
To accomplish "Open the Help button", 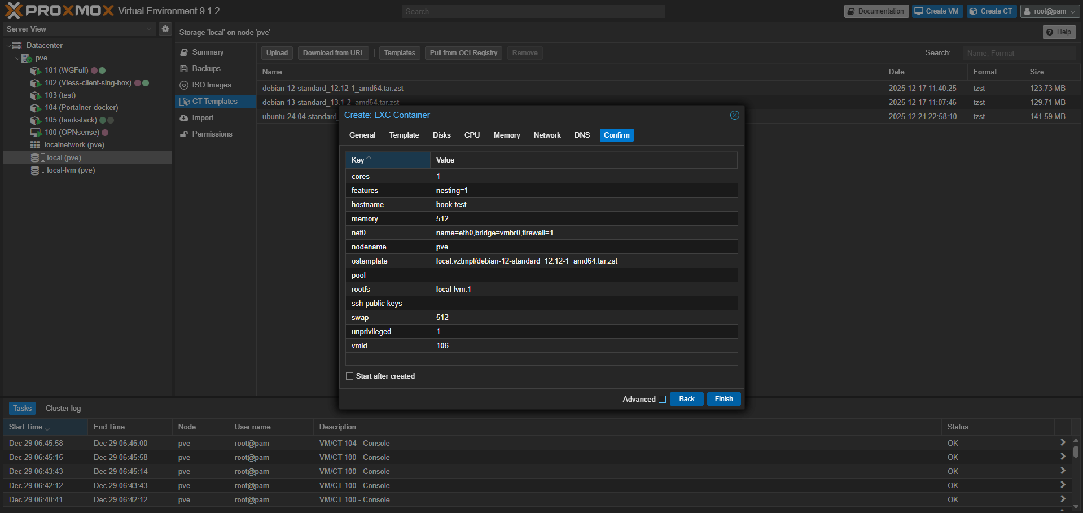I will [x=1059, y=32].
